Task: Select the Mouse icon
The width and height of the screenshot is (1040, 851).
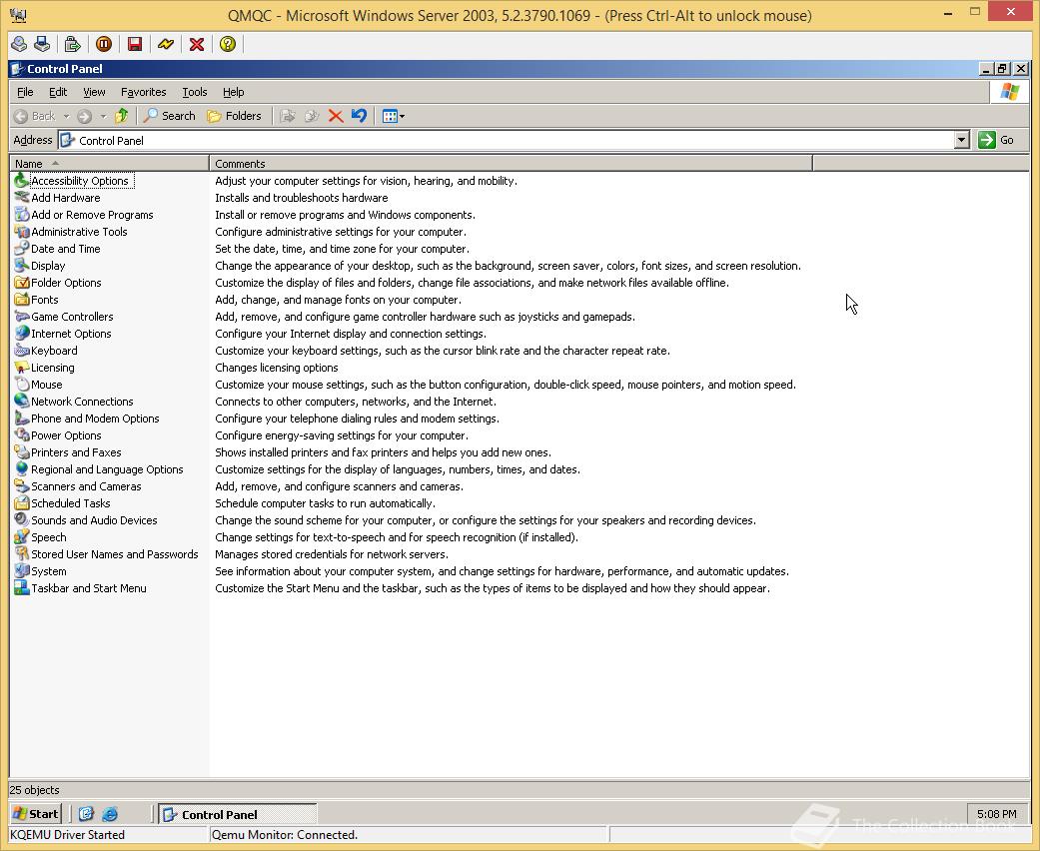Action: click(x=21, y=384)
